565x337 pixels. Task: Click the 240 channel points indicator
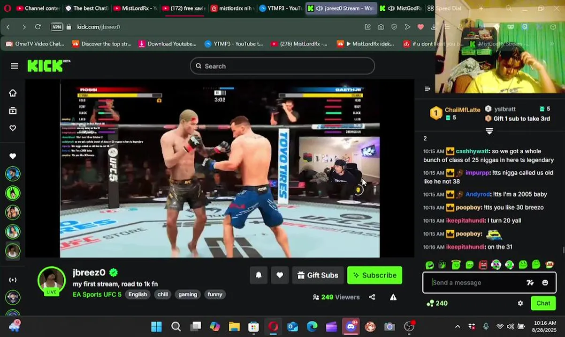(437, 303)
